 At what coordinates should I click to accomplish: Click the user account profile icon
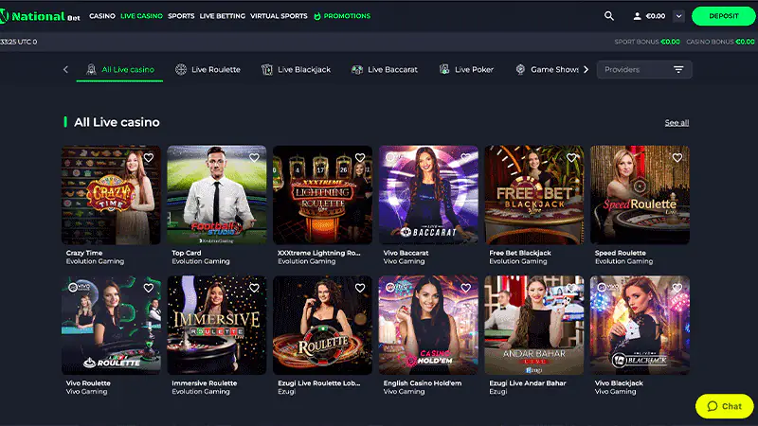pos(637,16)
